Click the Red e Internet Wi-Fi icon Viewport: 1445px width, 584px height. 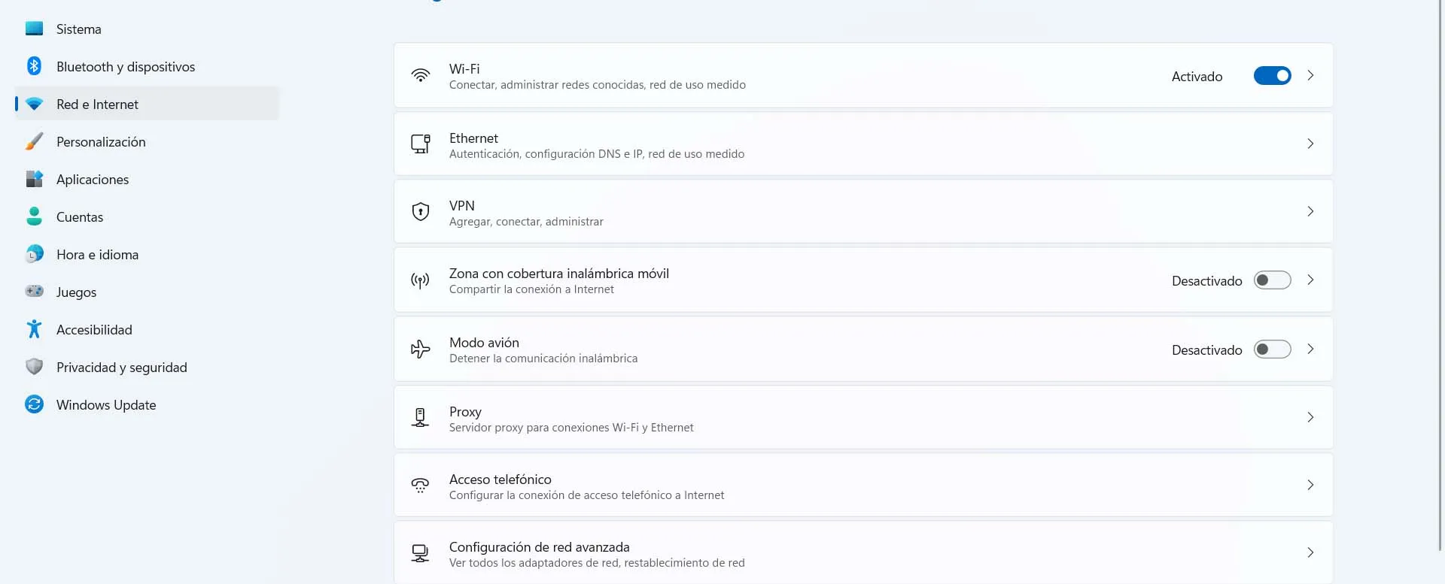click(35, 104)
